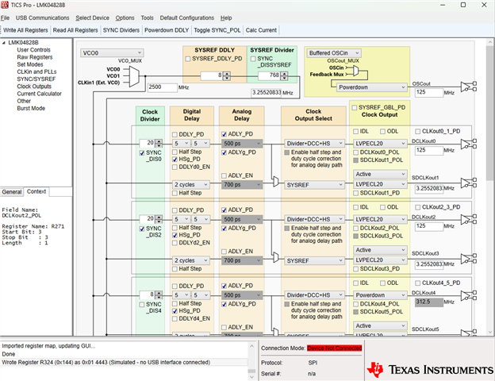495x381 pixels.
Task: Open the SDCLKout3 2 cycles delay dropdown
Action: point(191,260)
